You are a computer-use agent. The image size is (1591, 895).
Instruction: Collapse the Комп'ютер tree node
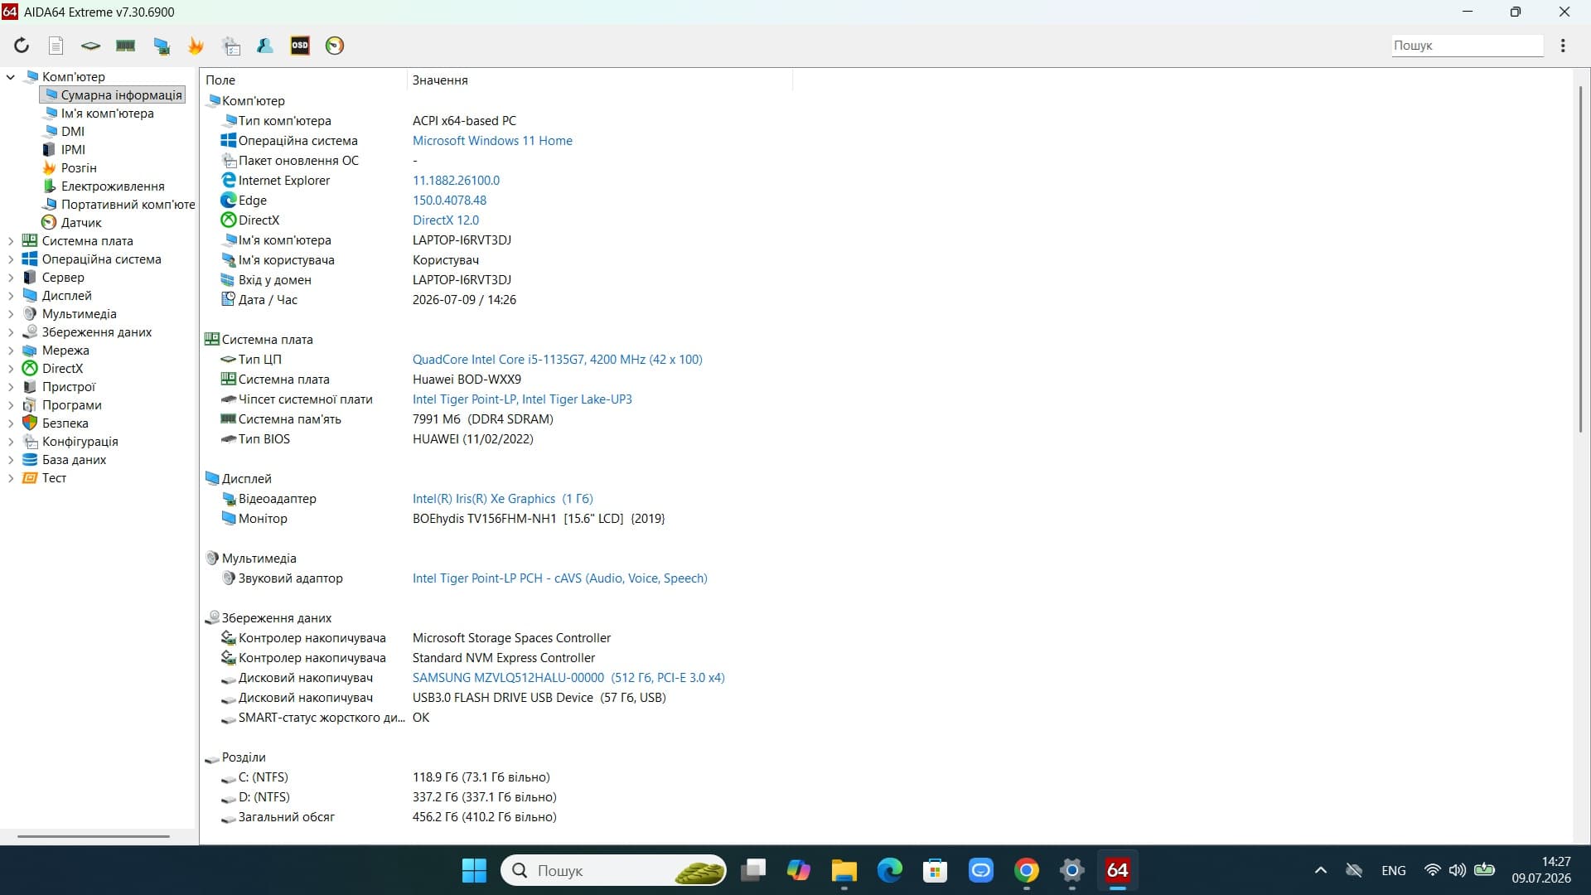pyautogui.click(x=11, y=77)
